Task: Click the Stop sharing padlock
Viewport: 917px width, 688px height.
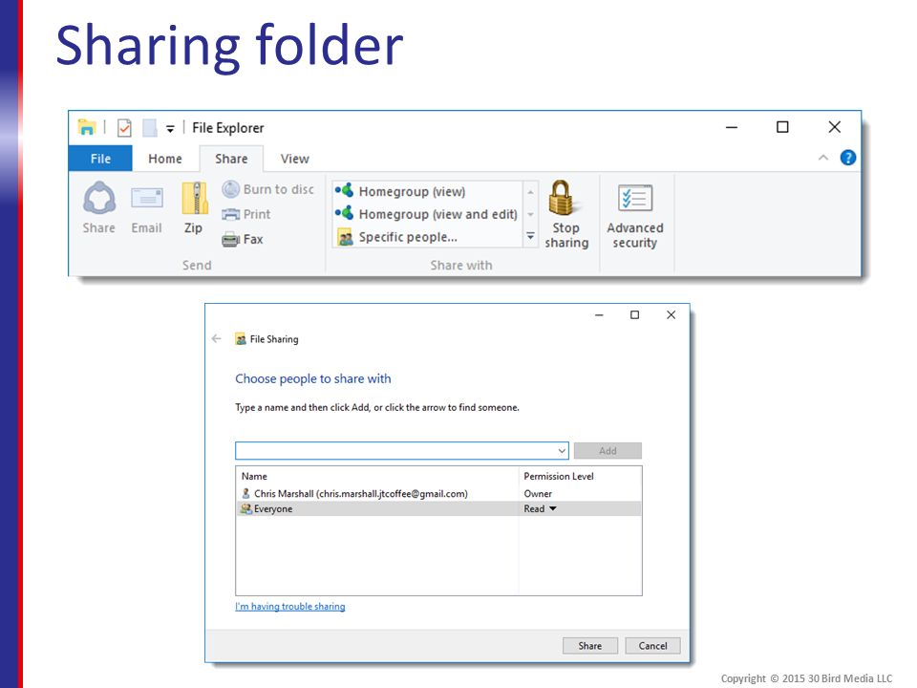Action: pyautogui.click(x=566, y=214)
